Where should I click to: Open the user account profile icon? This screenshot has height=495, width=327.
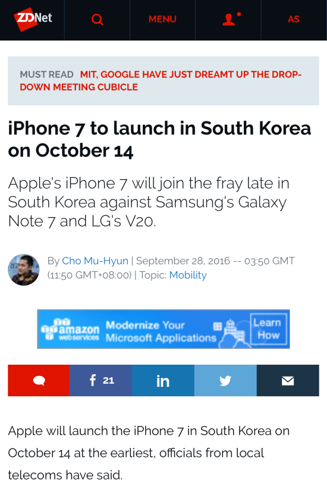(231, 19)
